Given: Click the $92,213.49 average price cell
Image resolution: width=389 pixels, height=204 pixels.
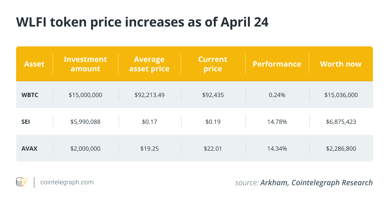Looking at the screenshot, I should [x=149, y=95].
